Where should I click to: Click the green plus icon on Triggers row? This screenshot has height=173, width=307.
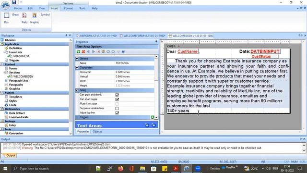(x=153, y=117)
